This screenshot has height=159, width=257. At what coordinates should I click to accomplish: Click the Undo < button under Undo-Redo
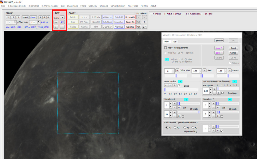139,17
